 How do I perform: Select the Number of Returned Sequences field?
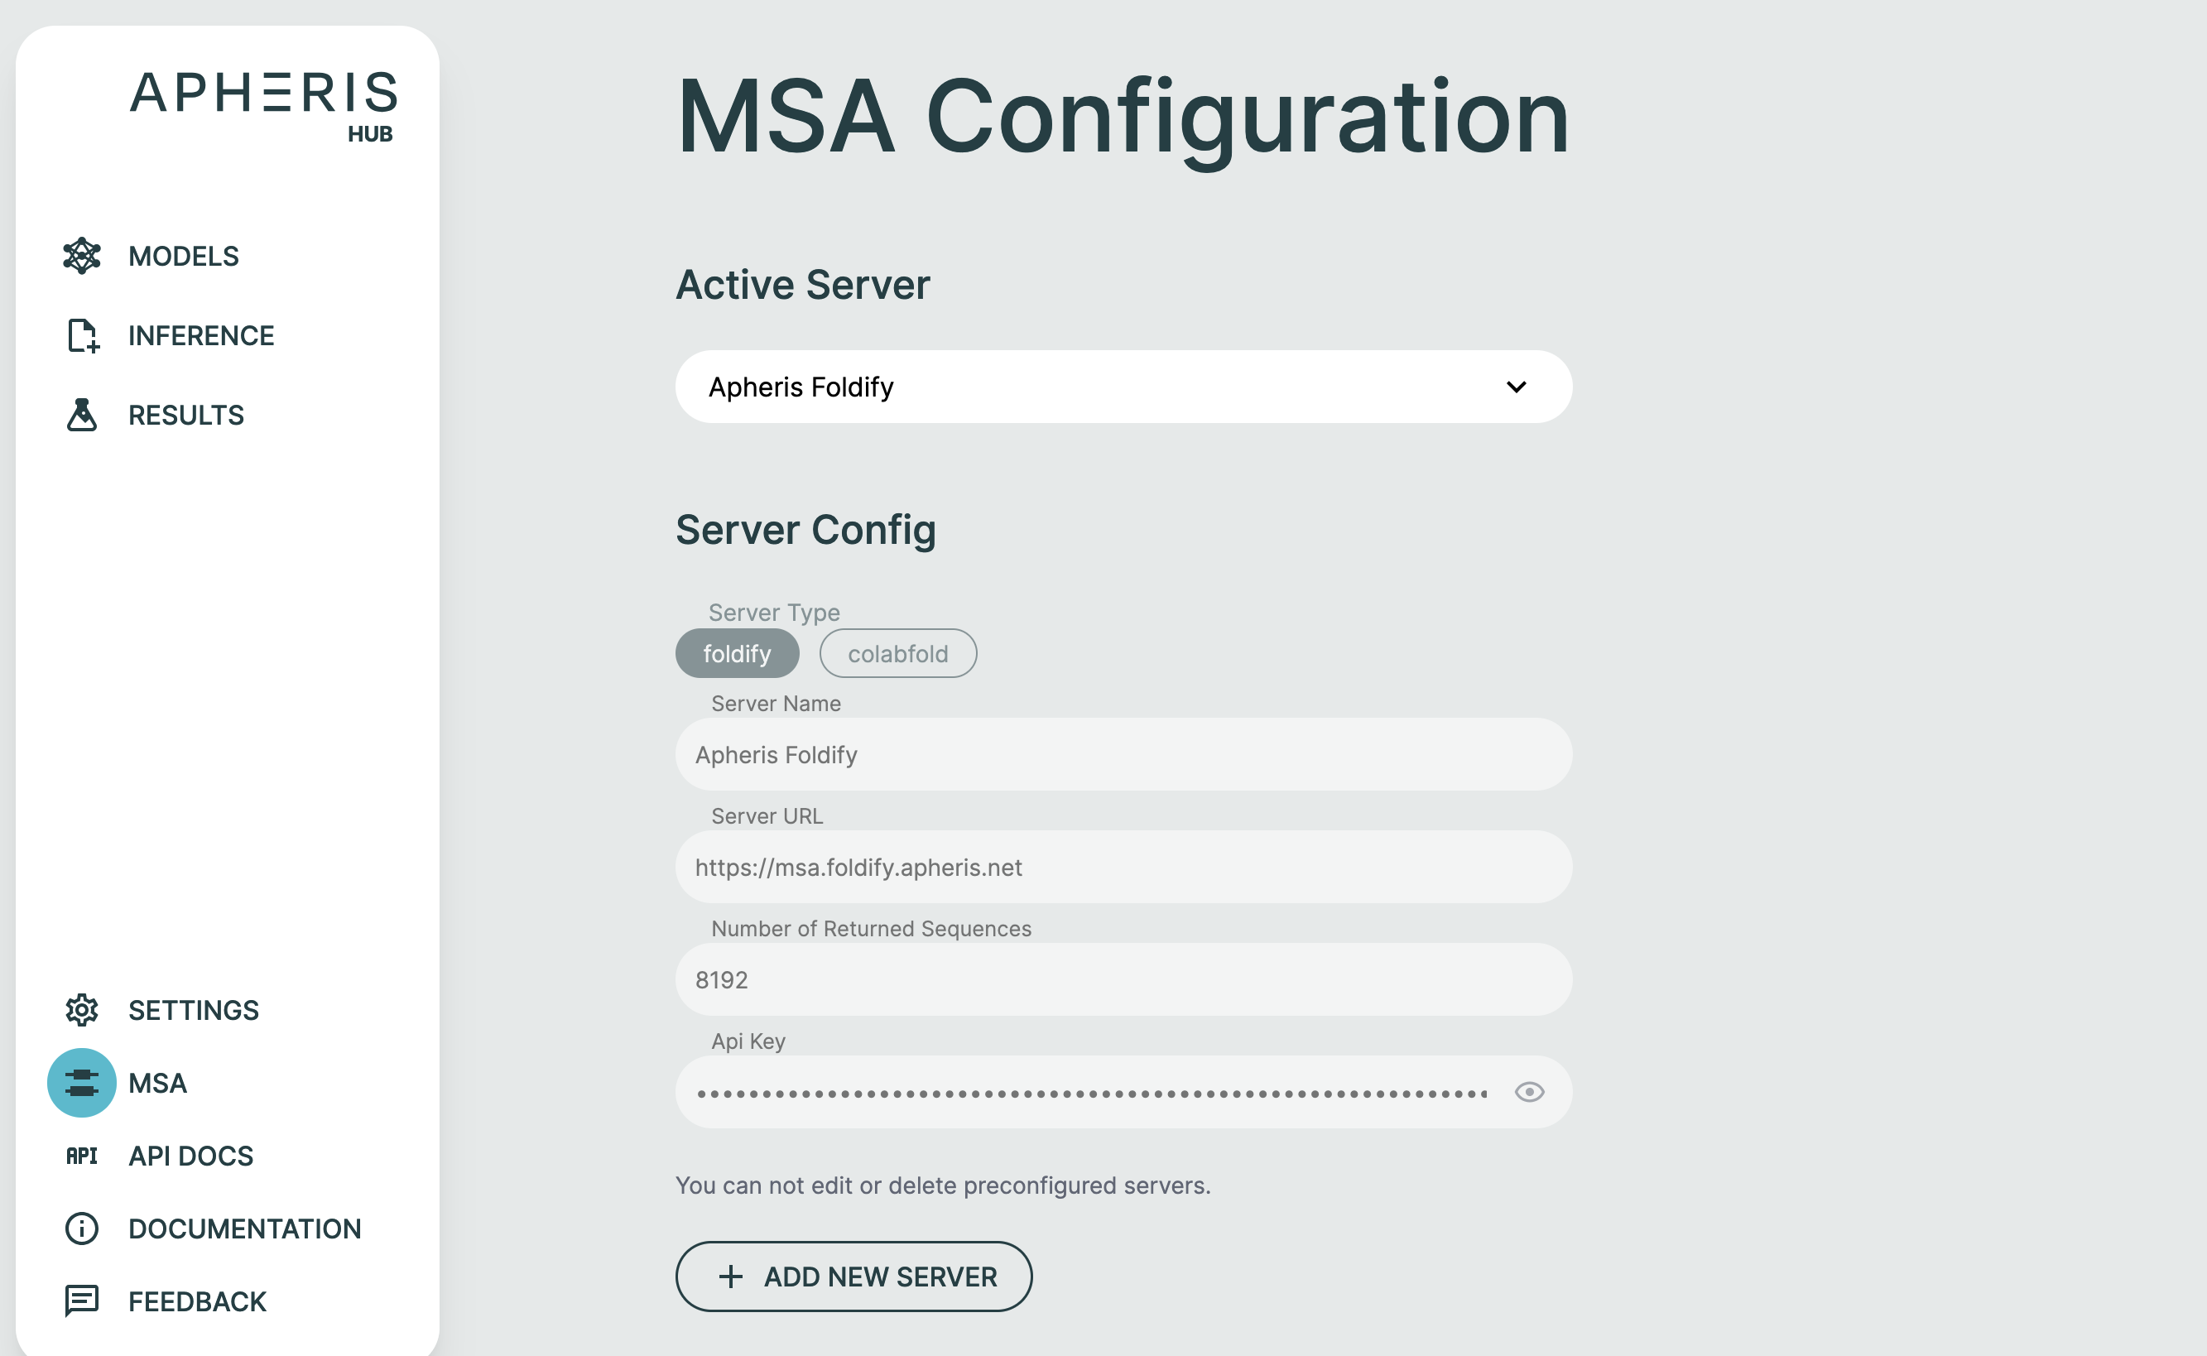click(1122, 979)
